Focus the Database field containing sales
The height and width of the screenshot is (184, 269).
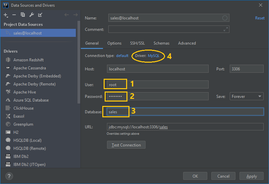coord(185,112)
